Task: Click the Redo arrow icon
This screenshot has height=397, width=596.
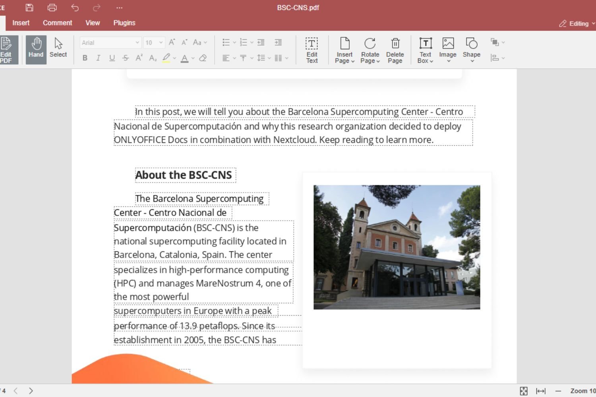Action: [97, 8]
